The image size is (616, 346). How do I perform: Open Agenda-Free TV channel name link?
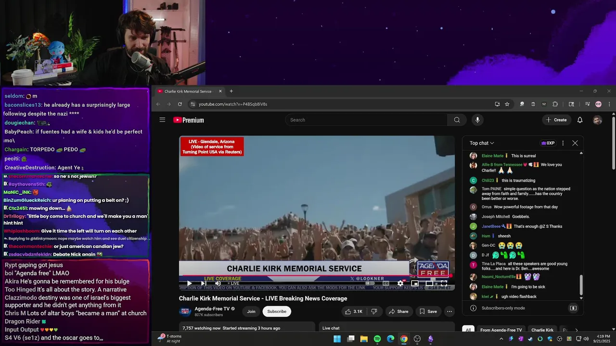click(212, 309)
